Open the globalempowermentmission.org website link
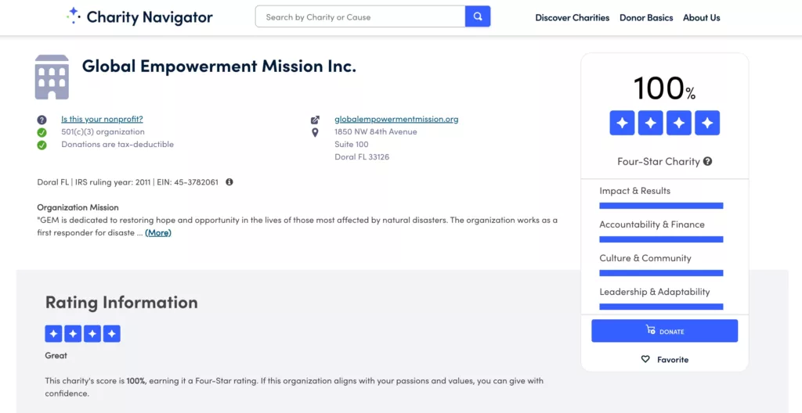The height and width of the screenshot is (413, 802). 396,119
